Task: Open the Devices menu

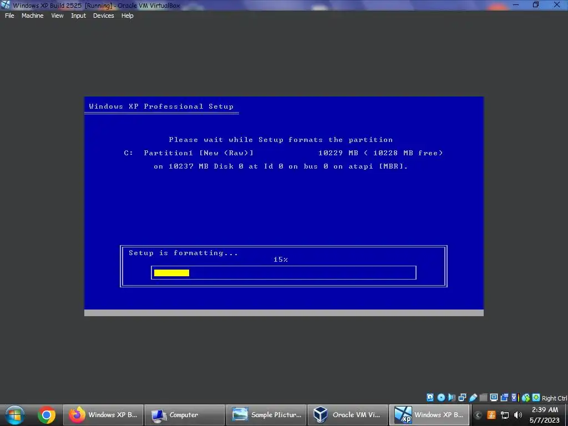Action: 104,16
